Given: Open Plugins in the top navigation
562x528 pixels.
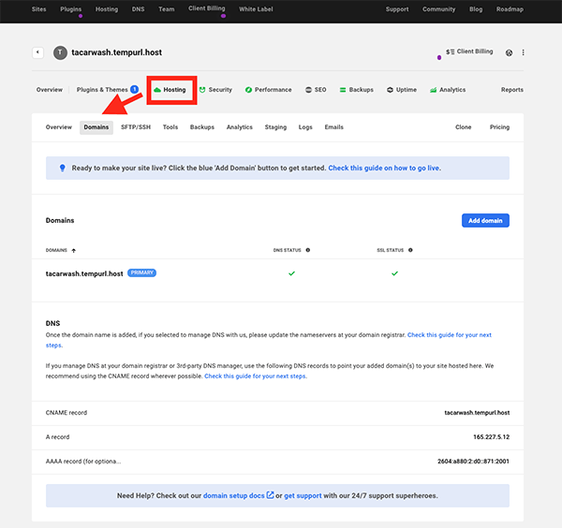Looking at the screenshot, I should [x=70, y=9].
